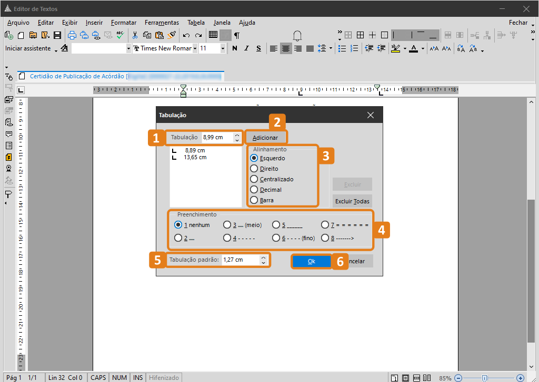Click the vertical scrollbar thumb

[x=531, y=271]
